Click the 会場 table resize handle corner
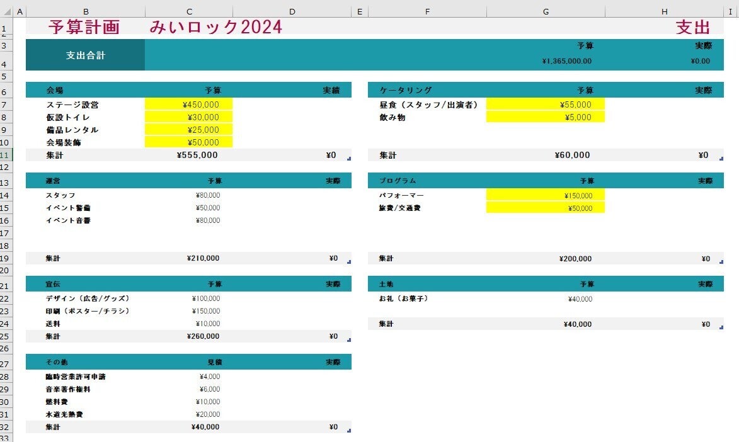Image resolution: width=739 pixels, height=442 pixels. (x=349, y=159)
